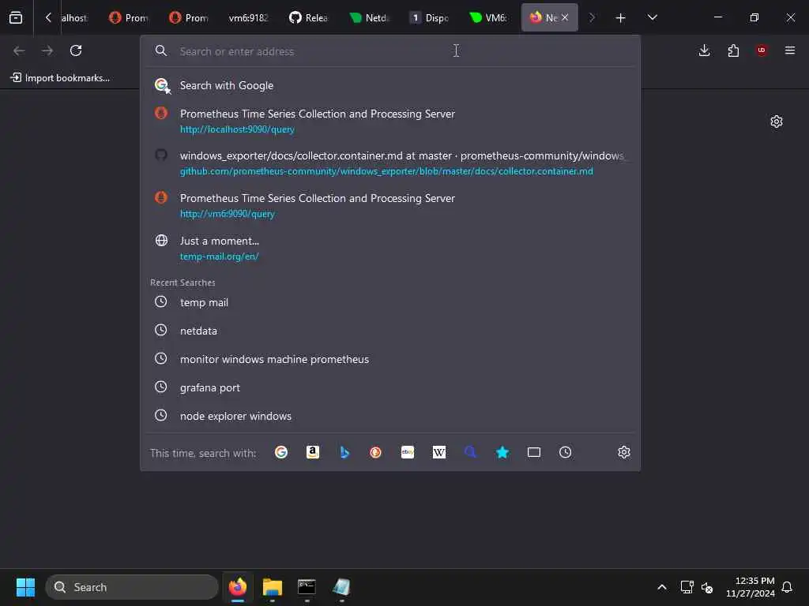Switch to the Disposable mail tab

click(429, 17)
